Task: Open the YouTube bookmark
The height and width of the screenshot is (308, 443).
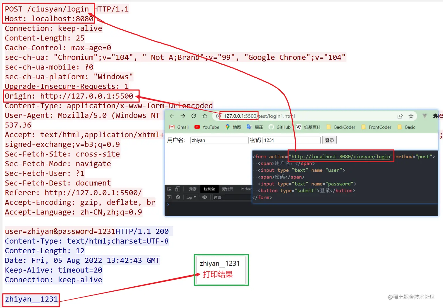Action: point(207,127)
